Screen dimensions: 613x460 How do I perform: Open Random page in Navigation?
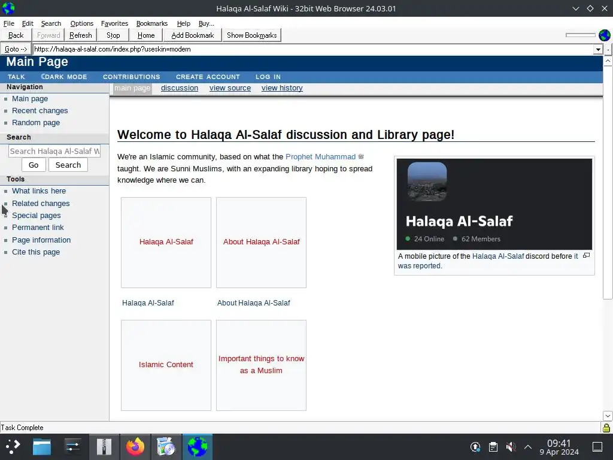point(36,122)
